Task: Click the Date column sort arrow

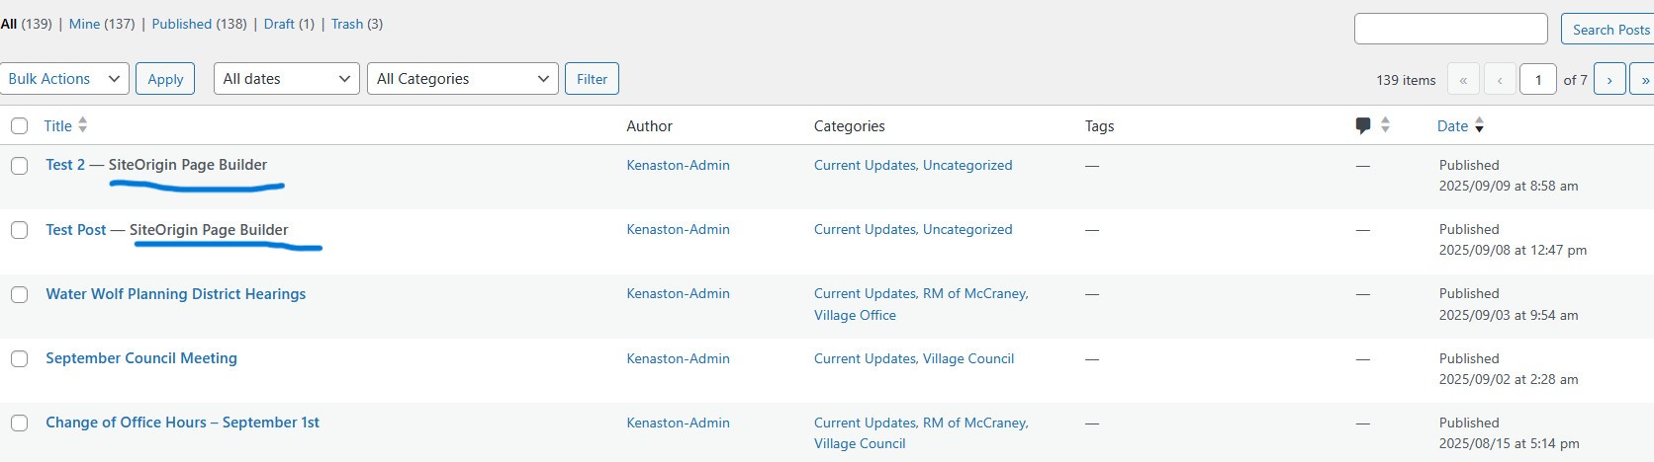Action: (x=1480, y=125)
